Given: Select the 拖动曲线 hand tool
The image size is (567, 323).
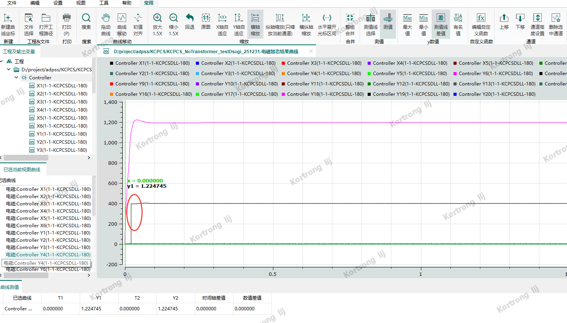Looking at the screenshot, I should point(106,18).
